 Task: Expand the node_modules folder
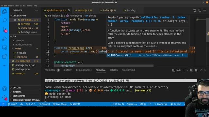point(25,45)
